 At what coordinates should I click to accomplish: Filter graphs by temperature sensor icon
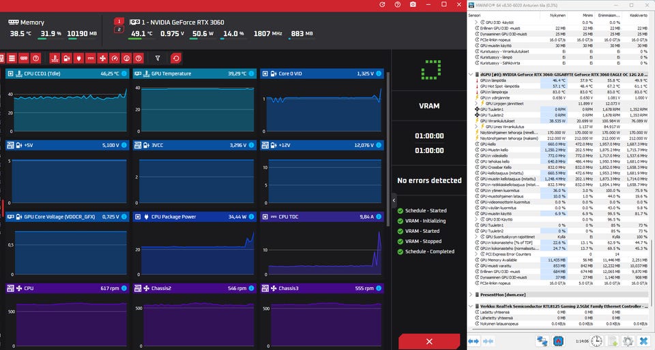55,59
